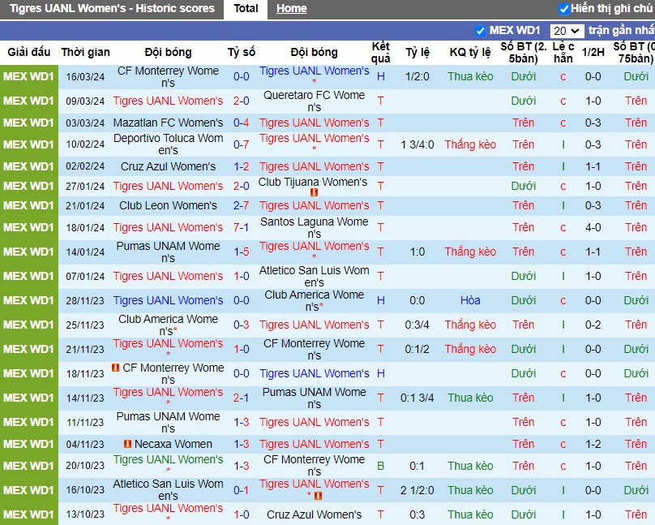
Task: Open the Necaxa Women team link
Action: (173, 444)
